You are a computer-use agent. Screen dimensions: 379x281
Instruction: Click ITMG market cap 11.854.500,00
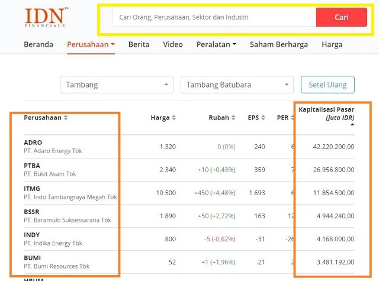point(334,193)
